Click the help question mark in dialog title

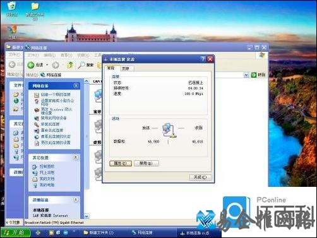click(203, 59)
